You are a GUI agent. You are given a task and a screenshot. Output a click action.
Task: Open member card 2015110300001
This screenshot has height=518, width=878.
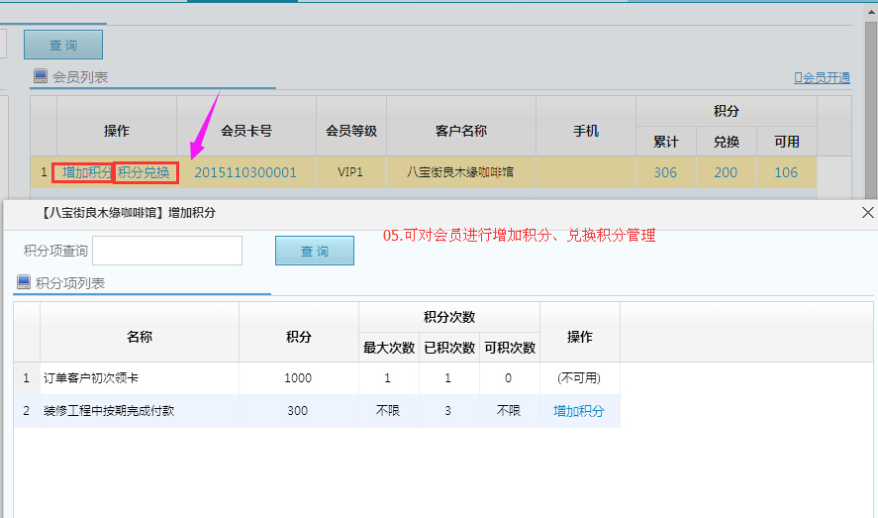pyautogui.click(x=245, y=172)
